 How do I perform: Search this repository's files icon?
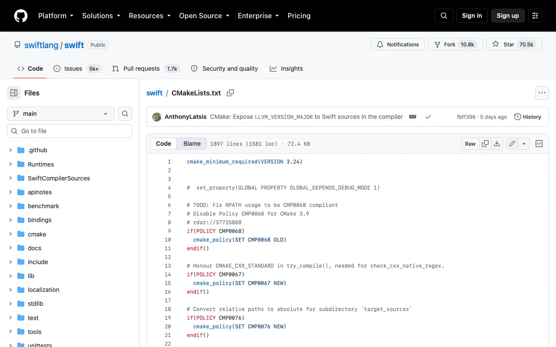tap(125, 114)
